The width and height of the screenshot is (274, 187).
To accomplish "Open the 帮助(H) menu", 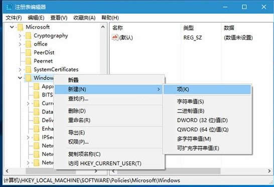I will click(x=110, y=18).
